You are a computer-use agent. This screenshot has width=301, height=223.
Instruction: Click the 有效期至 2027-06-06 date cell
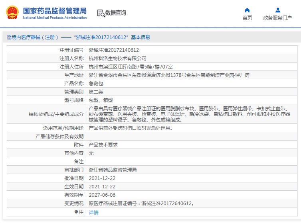click(x=192, y=195)
